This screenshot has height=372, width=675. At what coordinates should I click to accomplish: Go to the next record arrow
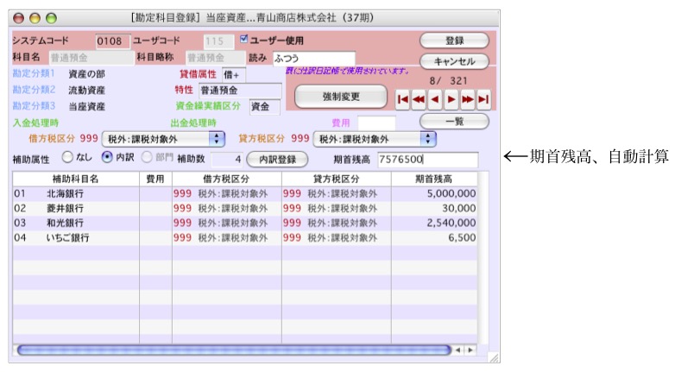point(451,99)
